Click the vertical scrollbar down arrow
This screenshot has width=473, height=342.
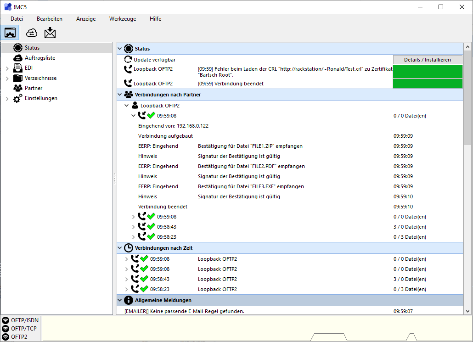pyautogui.click(x=467, y=311)
